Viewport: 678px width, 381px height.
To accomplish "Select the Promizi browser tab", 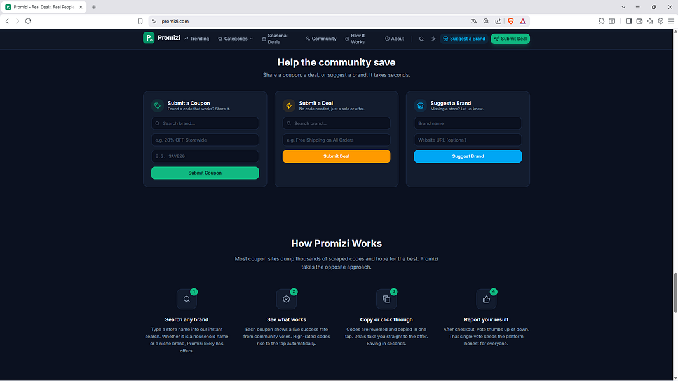I will pos(43,7).
